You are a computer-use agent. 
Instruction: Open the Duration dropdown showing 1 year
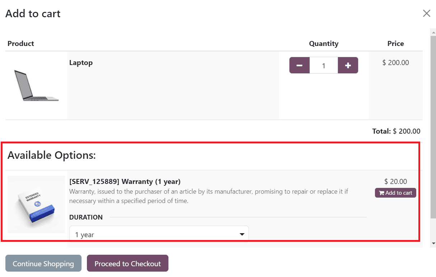pyautogui.click(x=159, y=234)
